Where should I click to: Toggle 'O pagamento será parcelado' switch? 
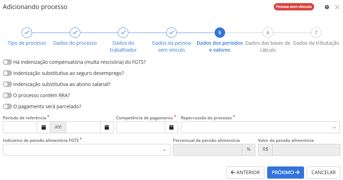(x=7, y=106)
